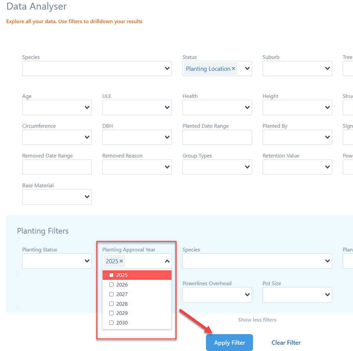Click Show less filters
The image size is (353, 351).
coord(257,320)
